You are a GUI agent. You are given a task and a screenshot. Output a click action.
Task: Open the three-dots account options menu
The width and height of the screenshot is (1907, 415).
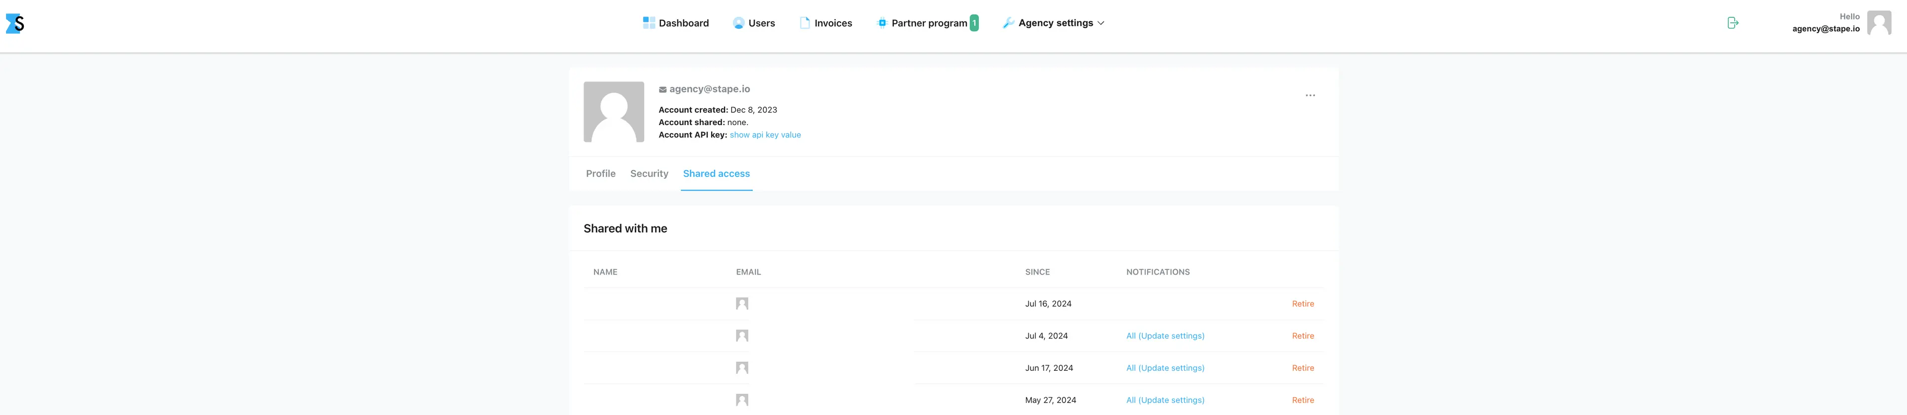click(1311, 95)
